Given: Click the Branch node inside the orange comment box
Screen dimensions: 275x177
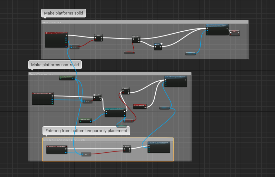Looking at the screenshot, I should [127, 147].
